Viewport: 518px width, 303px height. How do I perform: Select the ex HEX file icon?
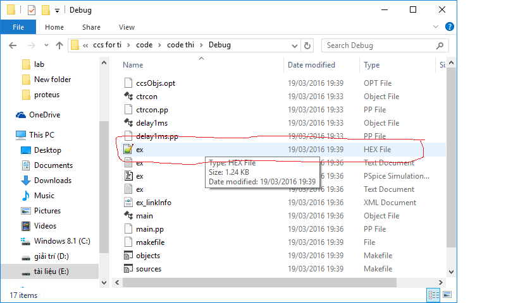click(x=128, y=150)
